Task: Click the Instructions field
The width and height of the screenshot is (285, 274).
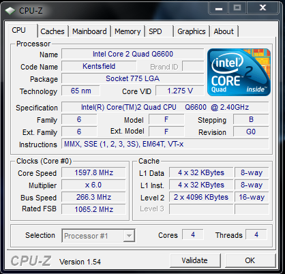Action: pos(165,144)
